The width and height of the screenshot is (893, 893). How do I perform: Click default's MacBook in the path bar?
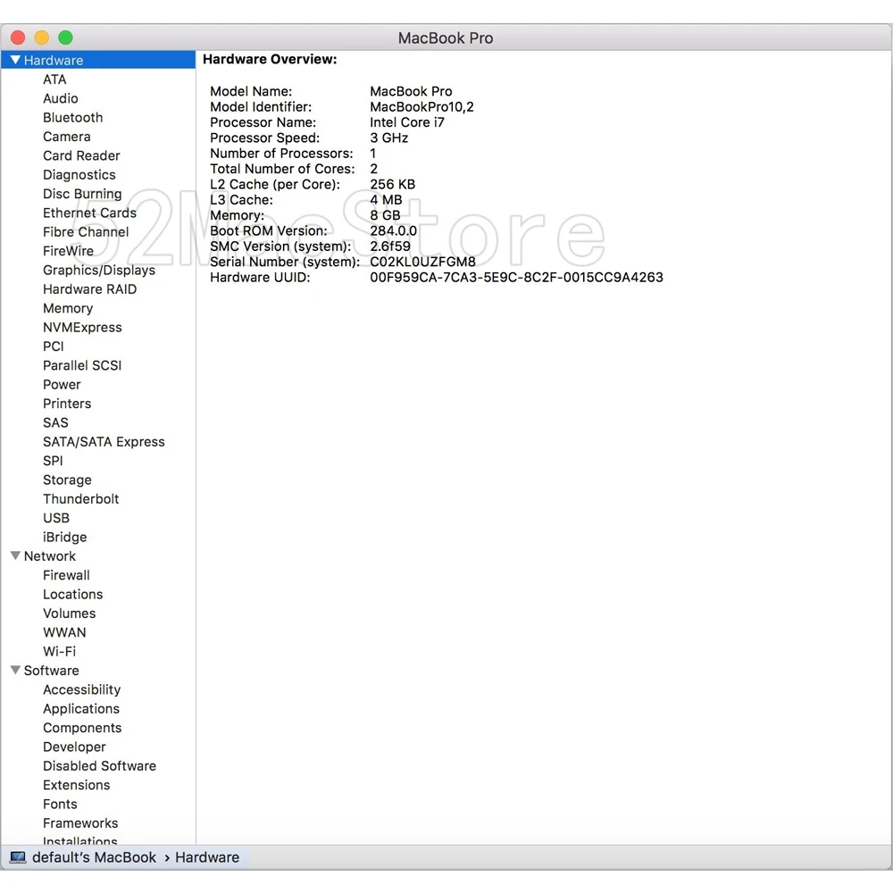(94, 857)
